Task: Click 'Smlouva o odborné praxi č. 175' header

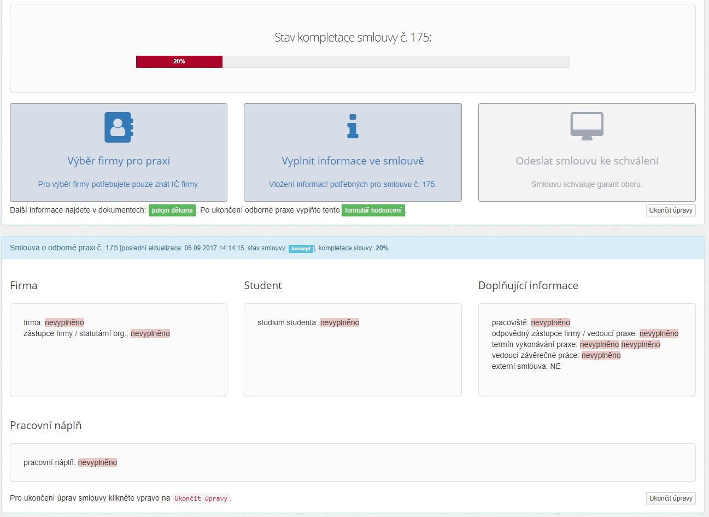Action: point(64,248)
